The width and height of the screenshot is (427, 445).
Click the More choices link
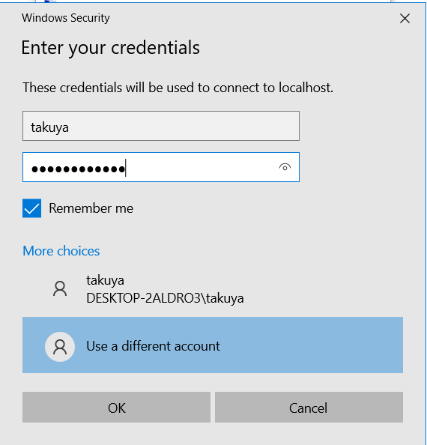tap(61, 251)
